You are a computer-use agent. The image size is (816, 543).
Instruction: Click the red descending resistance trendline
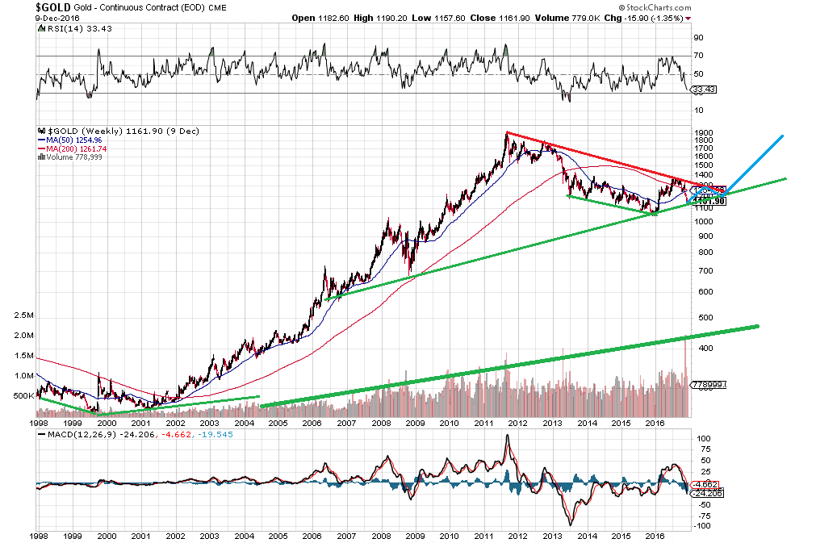[597, 155]
